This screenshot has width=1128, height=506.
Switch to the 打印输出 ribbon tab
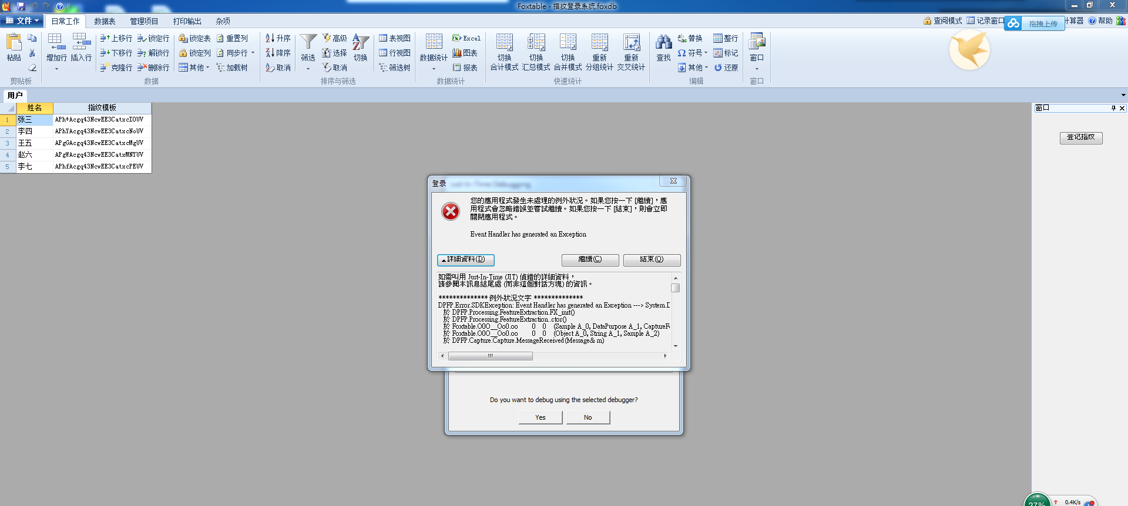pyautogui.click(x=187, y=21)
